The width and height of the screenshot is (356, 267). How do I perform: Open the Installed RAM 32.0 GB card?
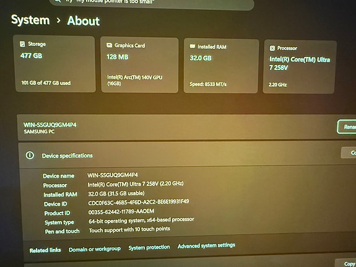click(221, 66)
